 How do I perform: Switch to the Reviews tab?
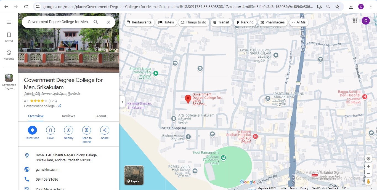click(68, 116)
